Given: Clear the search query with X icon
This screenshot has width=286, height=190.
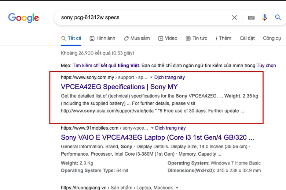Looking at the screenshot, I should 234,18.
